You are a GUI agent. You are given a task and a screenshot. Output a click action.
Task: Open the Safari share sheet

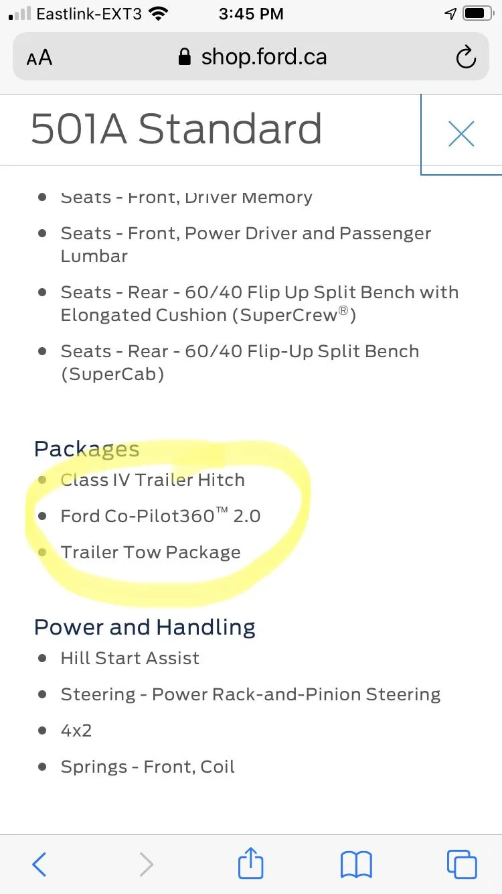[251, 863]
